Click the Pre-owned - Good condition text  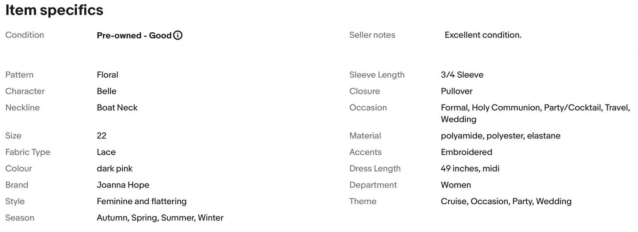click(x=134, y=35)
